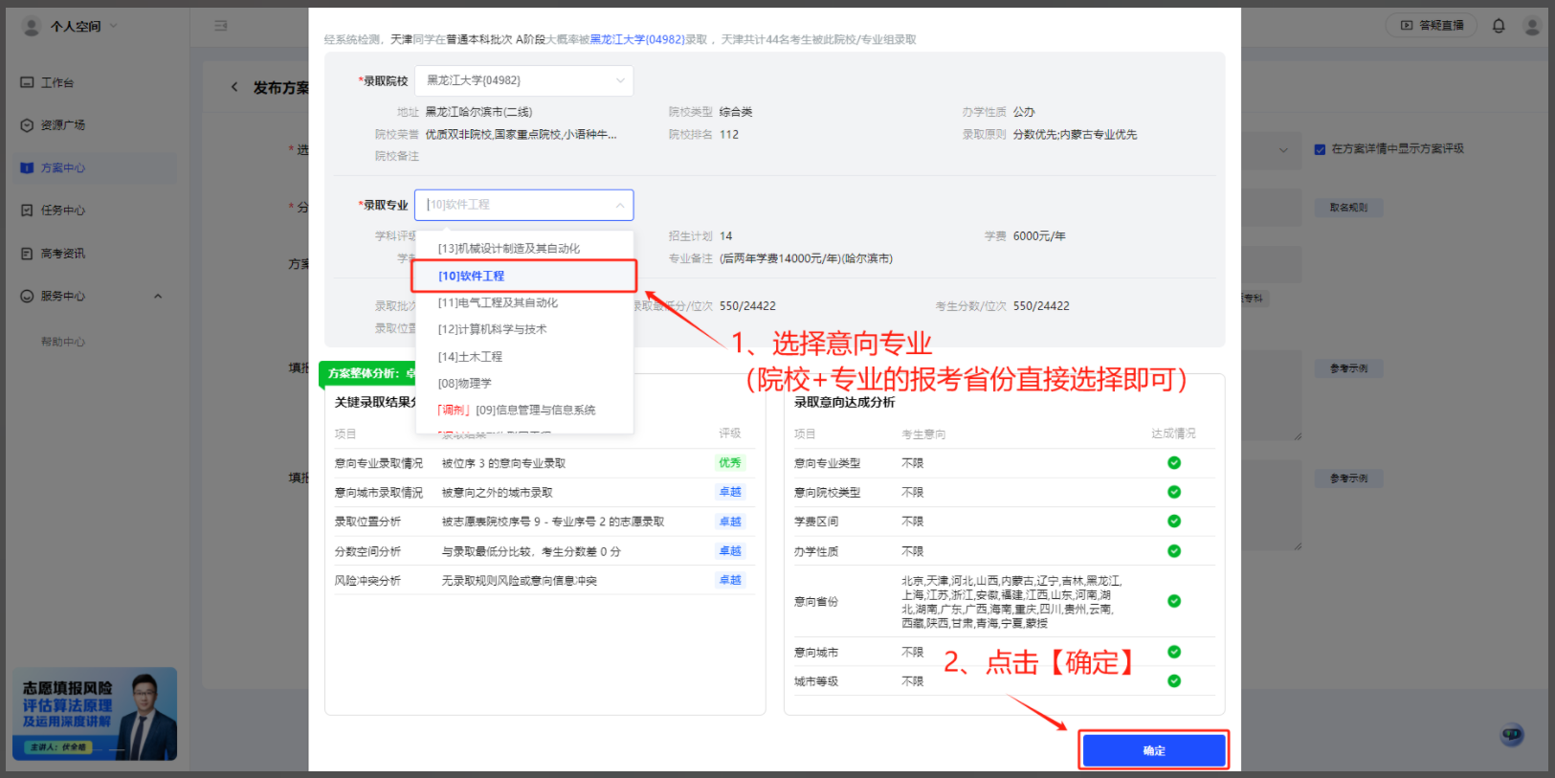Open 工作台 in sidebar
Image resolution: width=1555 pixels, height=778 pixels.
pyautogui.click(x=57, y=82)
